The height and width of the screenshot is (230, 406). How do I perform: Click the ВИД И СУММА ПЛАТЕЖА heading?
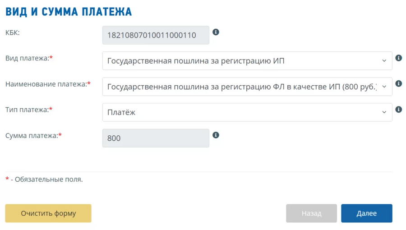69,12
